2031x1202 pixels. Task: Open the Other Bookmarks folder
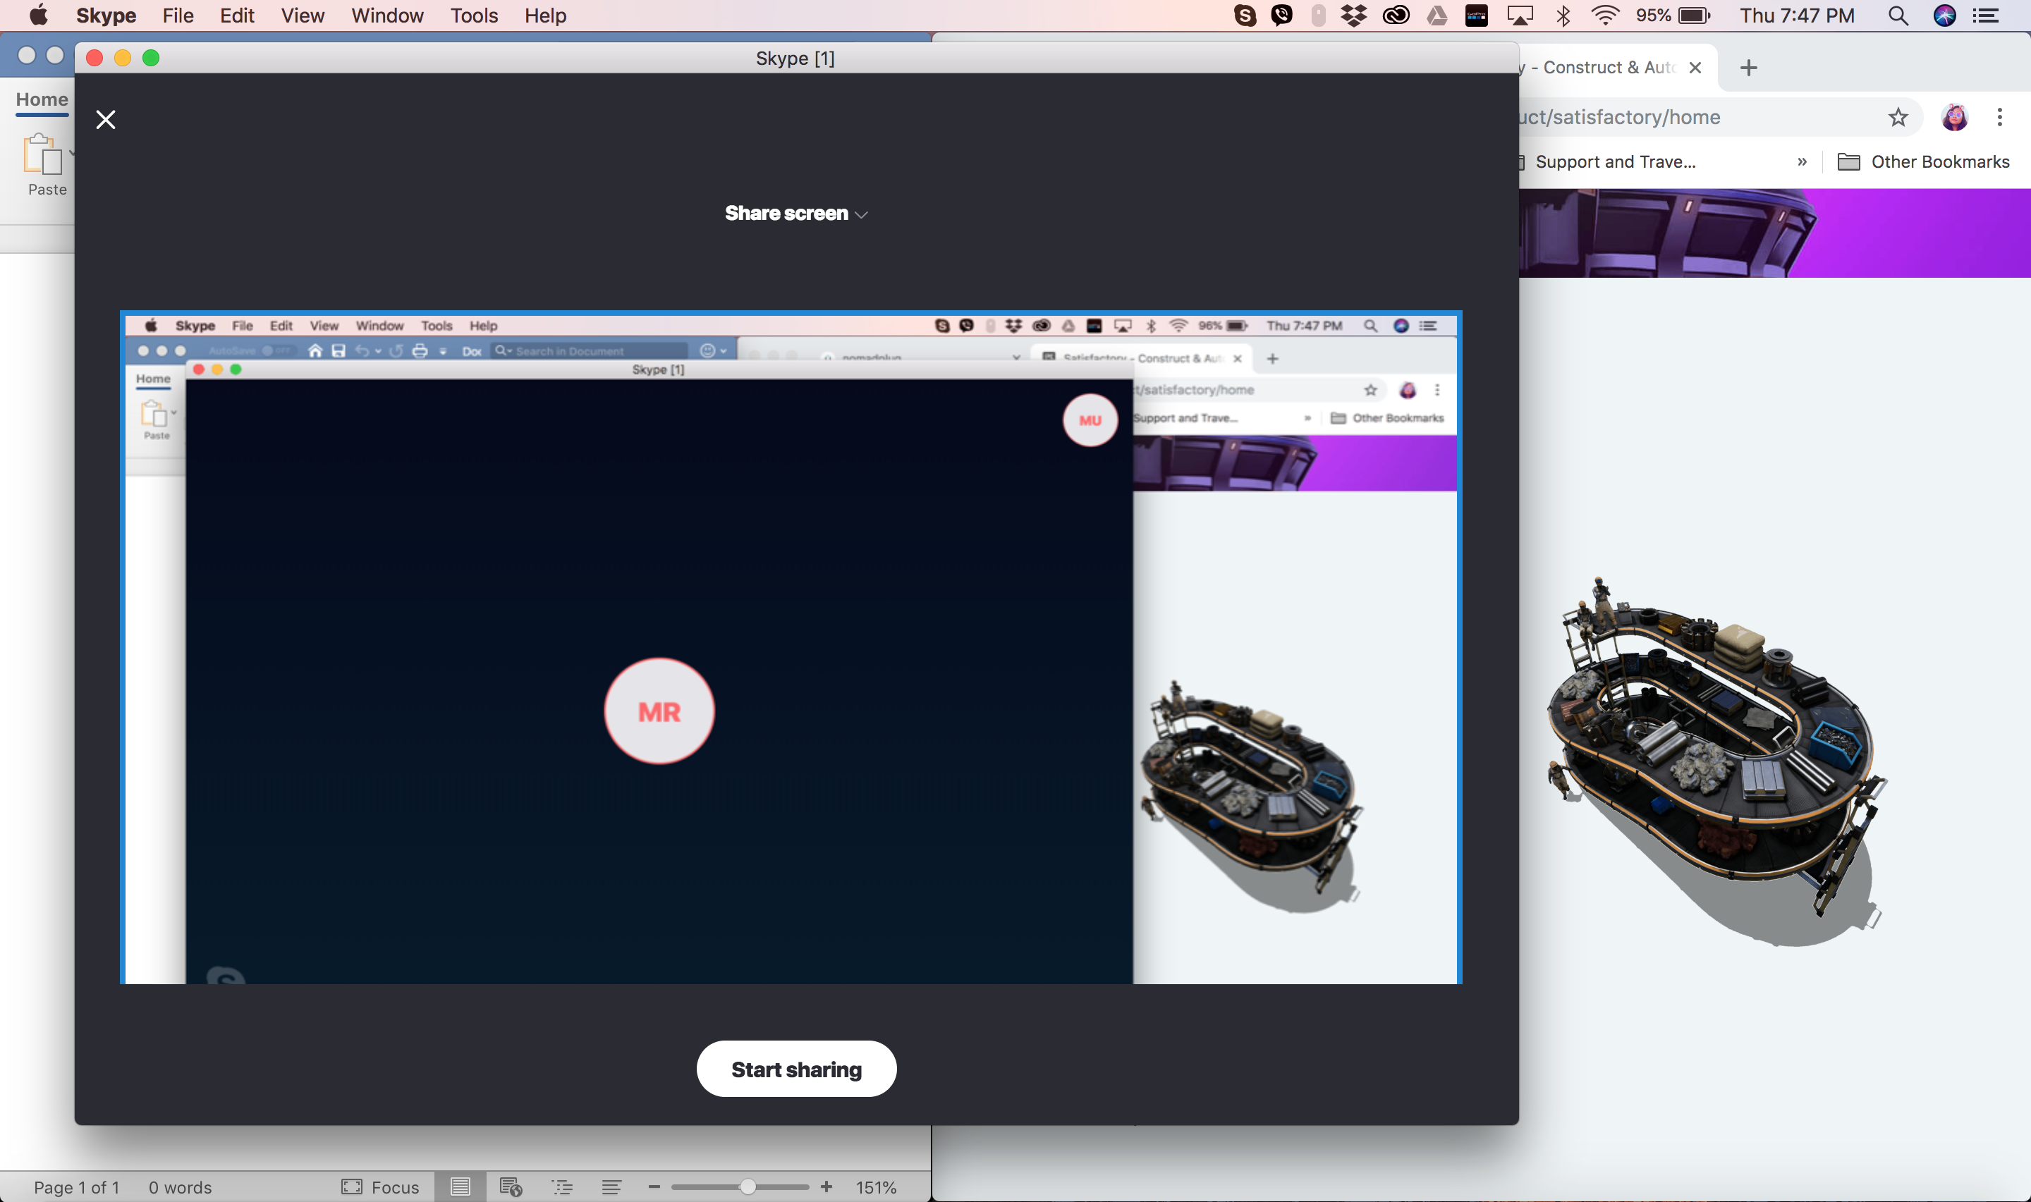tap(1923, 162)
